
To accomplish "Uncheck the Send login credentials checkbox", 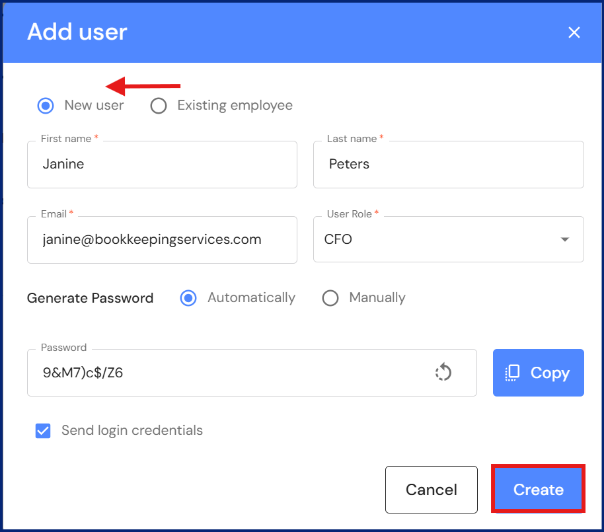I will click(x=43, y=431).
